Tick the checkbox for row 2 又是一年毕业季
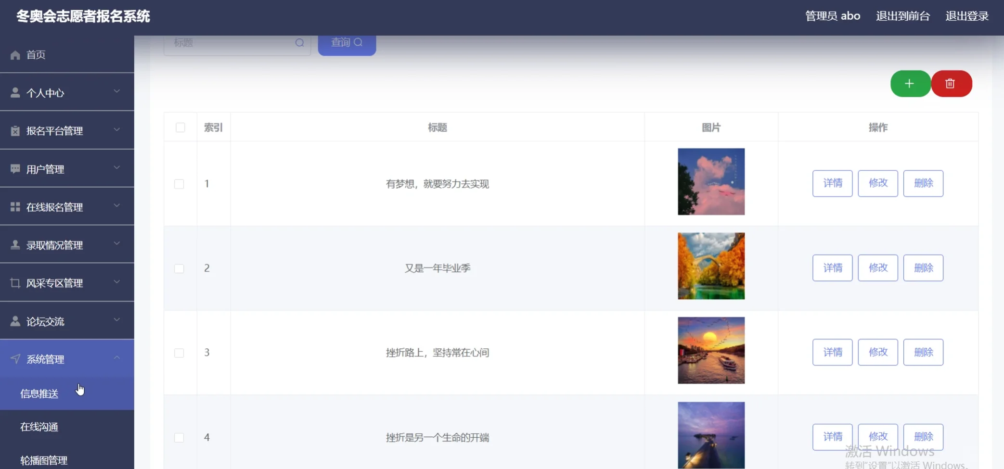This screenshot has width=1004, height=469. click(179, 268)
